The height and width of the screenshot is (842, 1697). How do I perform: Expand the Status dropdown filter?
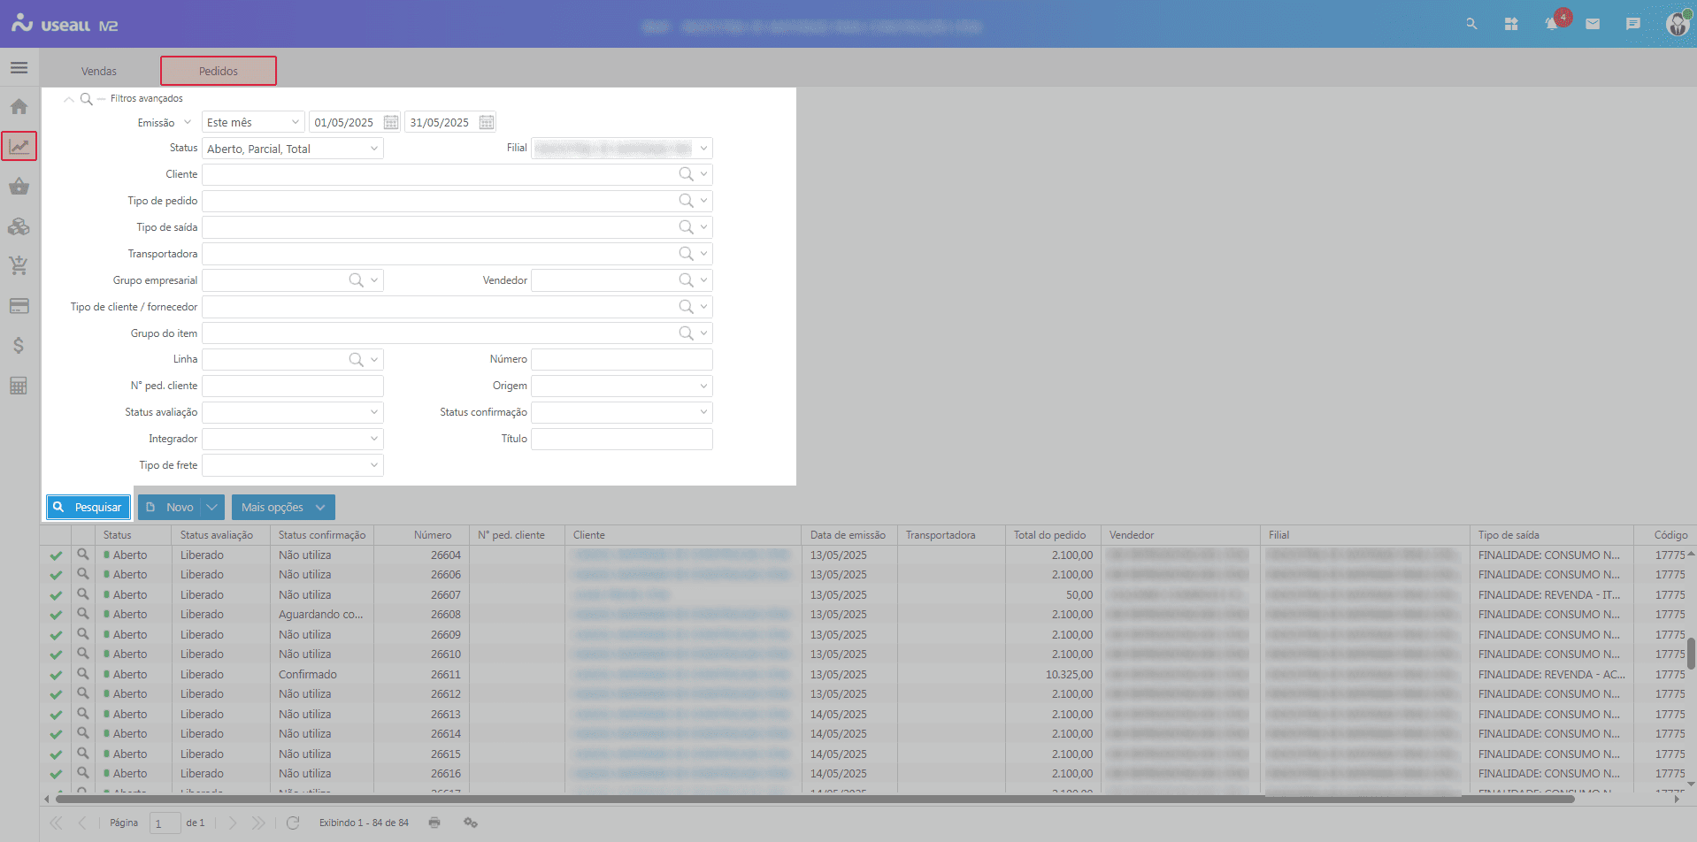pos(374,149)
